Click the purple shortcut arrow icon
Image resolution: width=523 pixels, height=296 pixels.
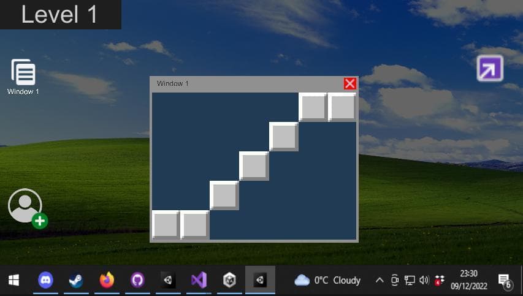[490, 69]
